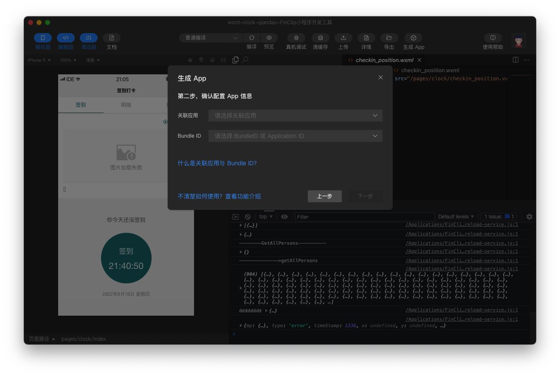Click the console Filter input field

[364, 217]
